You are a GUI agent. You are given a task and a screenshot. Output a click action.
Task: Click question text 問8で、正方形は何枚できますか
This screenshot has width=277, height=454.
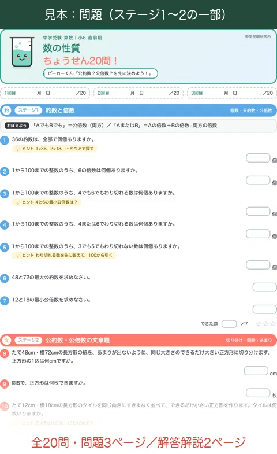point(49,383)
